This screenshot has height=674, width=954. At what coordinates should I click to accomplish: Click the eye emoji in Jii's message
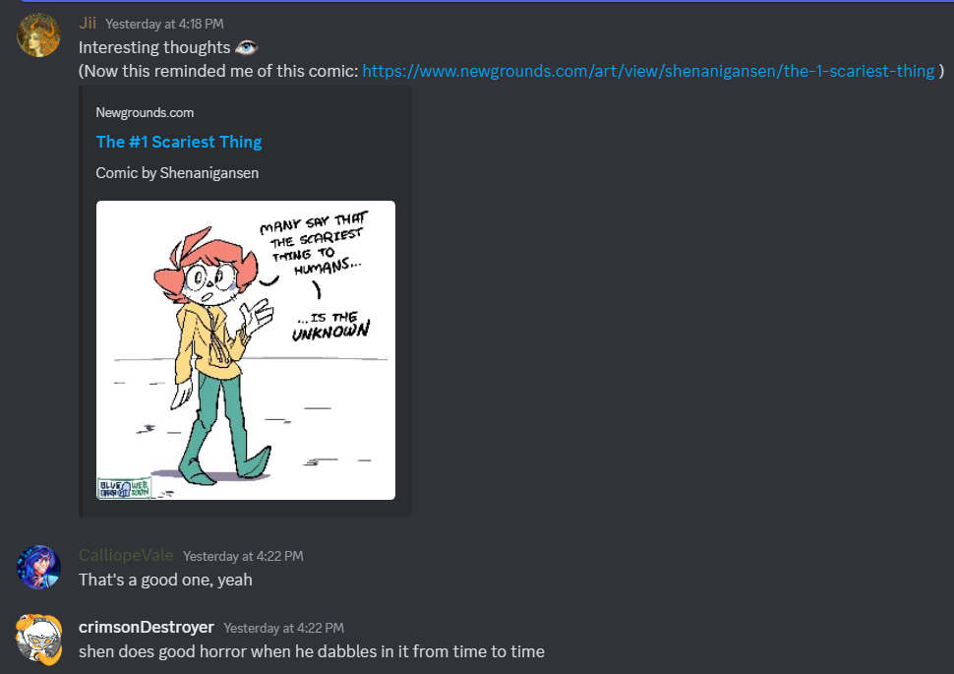(247, 47)
